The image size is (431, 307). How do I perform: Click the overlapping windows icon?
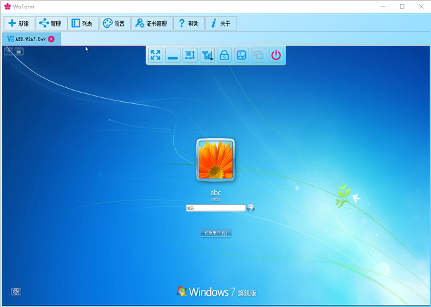pyautogui.click(x=258, y=55)
